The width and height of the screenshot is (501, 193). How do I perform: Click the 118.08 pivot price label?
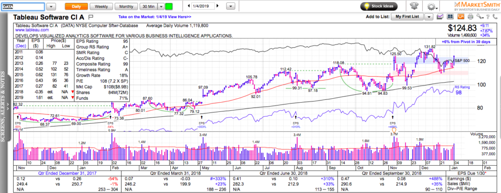[339, 63]
